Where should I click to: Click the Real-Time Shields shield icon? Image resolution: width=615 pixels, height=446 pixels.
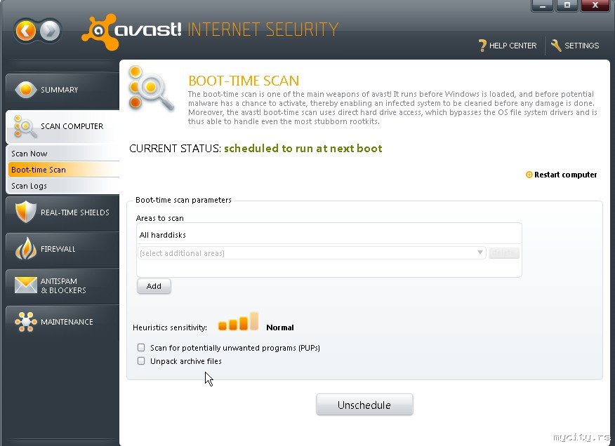[x=25, y=212]
